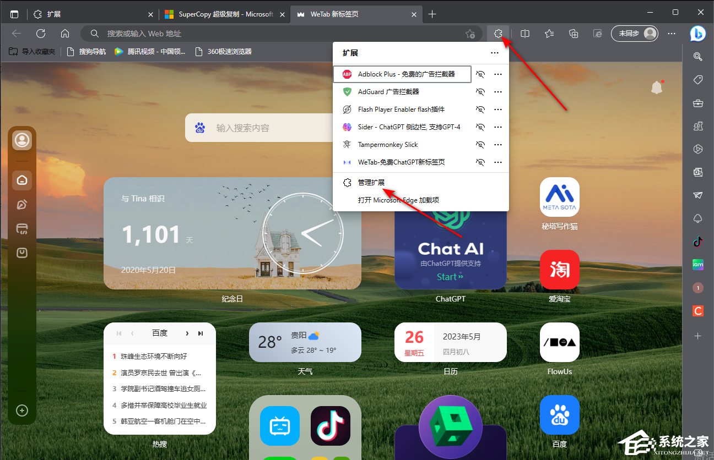Toggle toolbar visibility for Flash Player Enabler
714x460 pixels.
(x=480, y=109)
